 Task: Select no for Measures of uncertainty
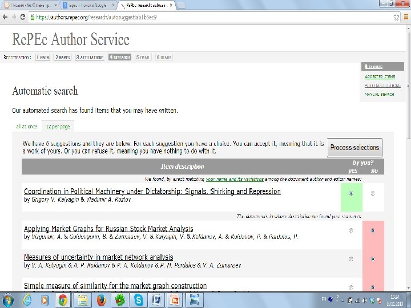pos(373,259)
